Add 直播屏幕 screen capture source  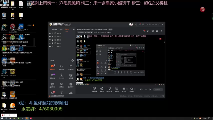[x=94, y=90]
